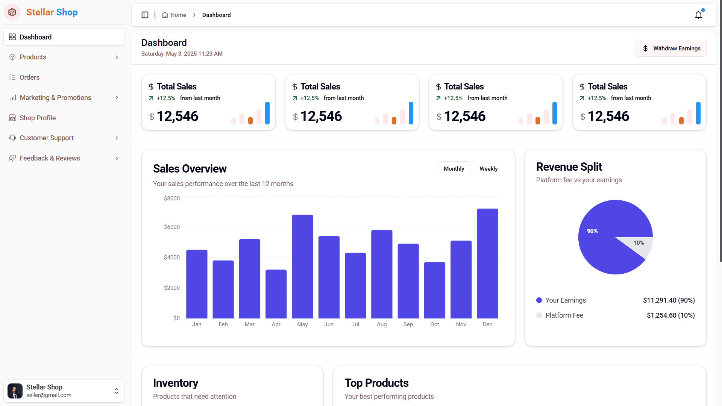Click the Dashboard grid icon in sidebar
The width and height of the screenshot is (722, 406).
pos(12,37)
